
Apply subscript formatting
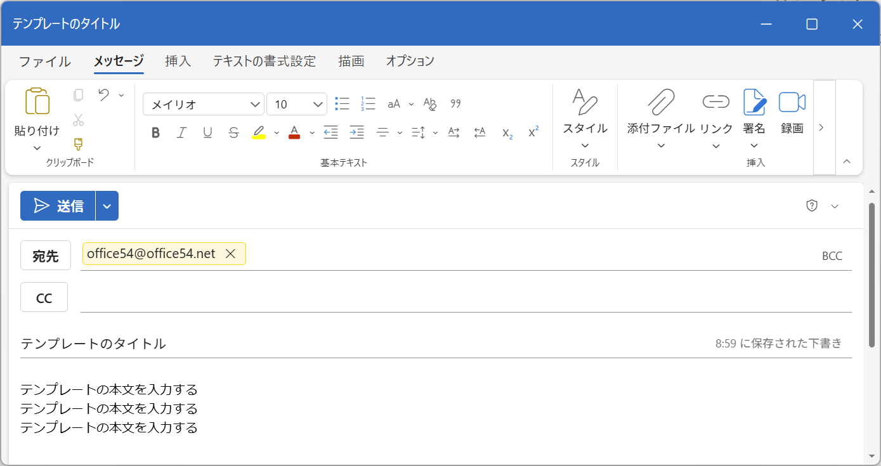pyautogui.click(x=506, y=134)
